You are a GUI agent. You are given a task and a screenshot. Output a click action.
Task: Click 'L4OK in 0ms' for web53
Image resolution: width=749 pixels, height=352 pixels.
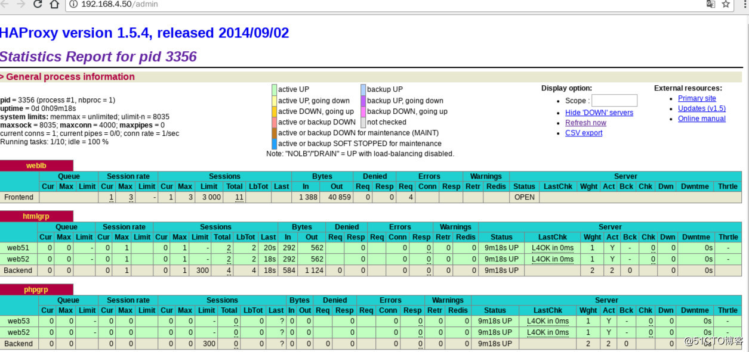click(x=548, y=321)
